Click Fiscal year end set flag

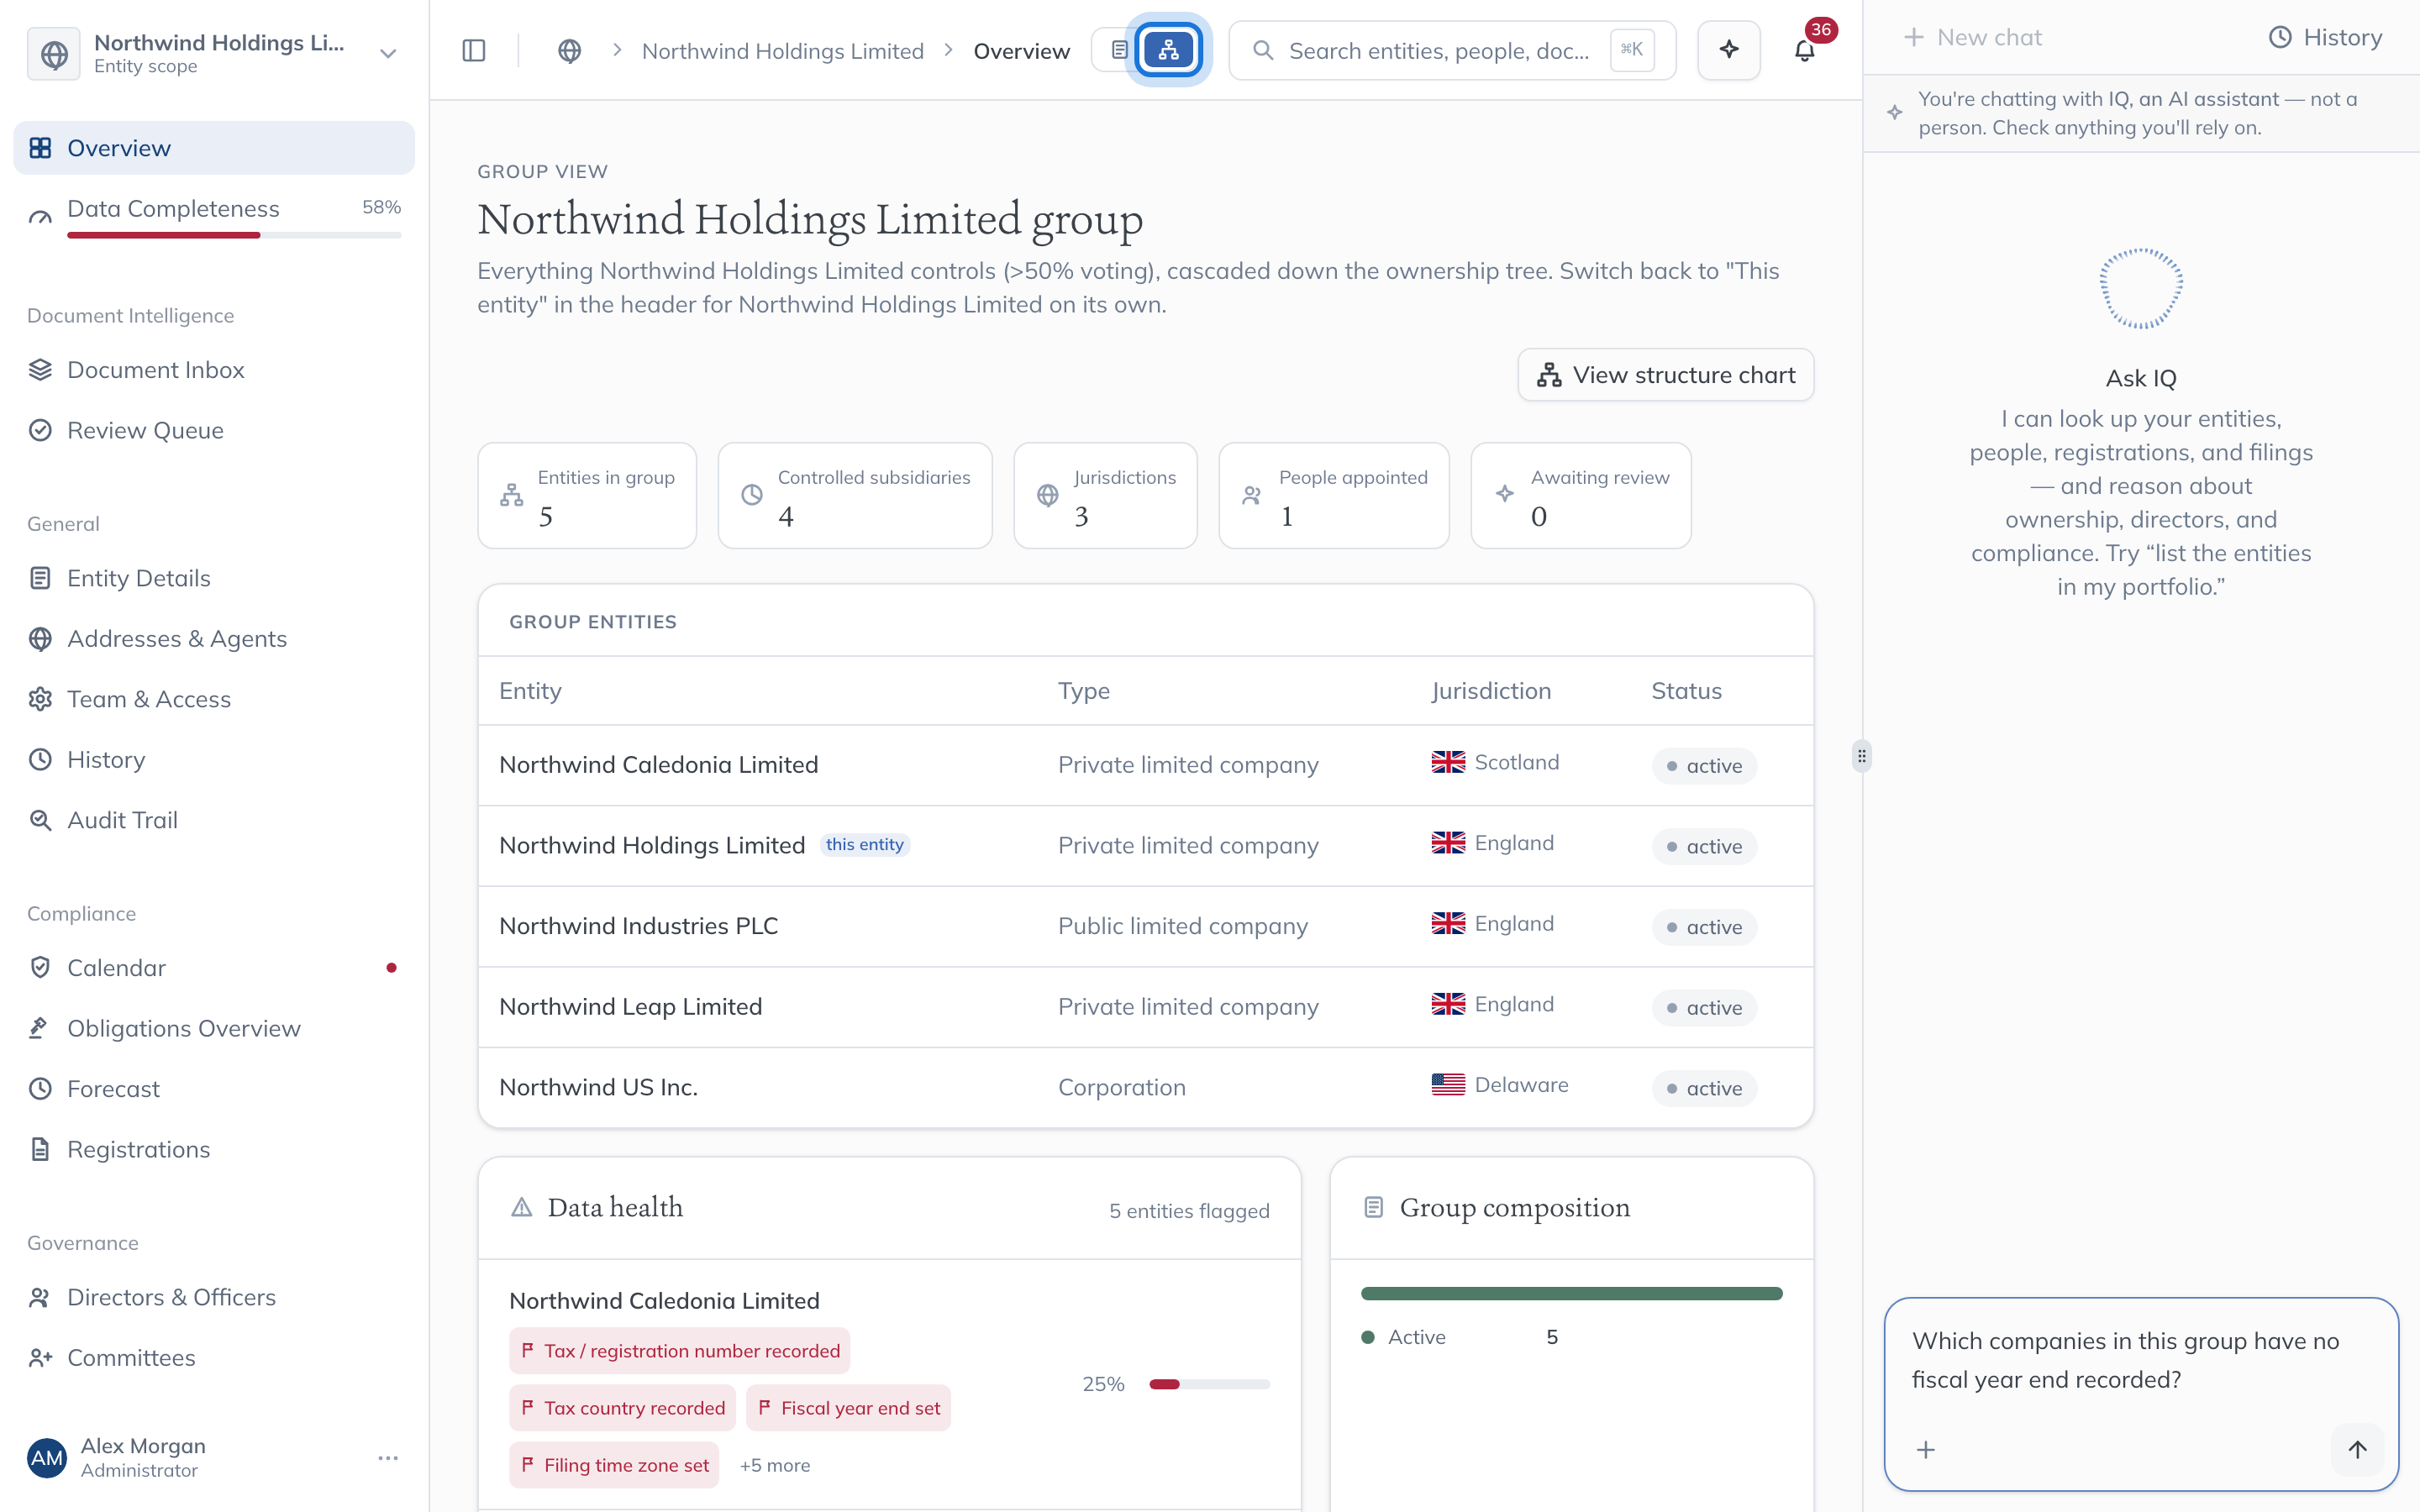click(848, 1408)
